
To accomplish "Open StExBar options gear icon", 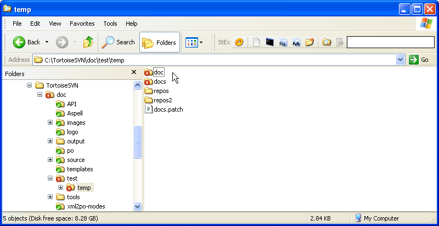I will click(239, 42).
